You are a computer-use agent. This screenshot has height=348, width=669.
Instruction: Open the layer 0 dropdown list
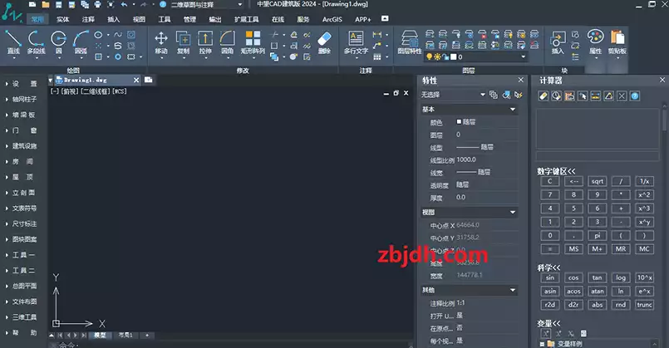524,56
